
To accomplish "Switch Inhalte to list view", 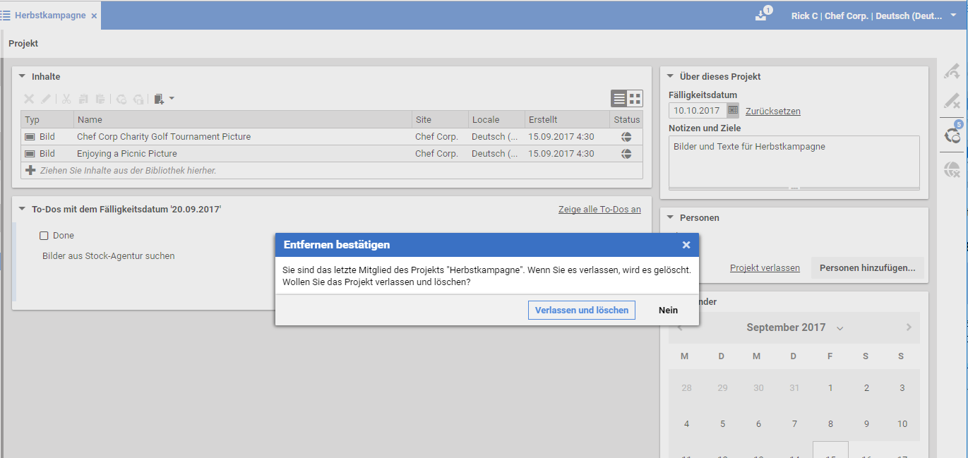I will click(x=619, y=99).
